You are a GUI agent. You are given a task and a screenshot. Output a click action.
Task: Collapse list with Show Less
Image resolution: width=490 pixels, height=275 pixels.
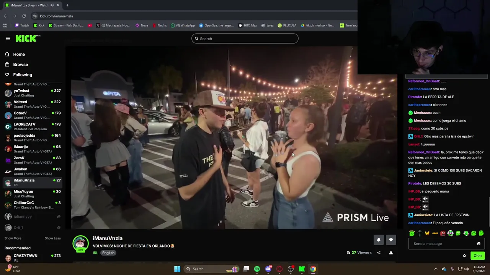click(x=52, y=238)
